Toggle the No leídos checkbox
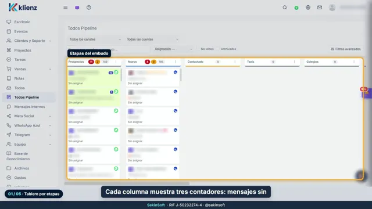This screenshot has width=372, height=209. tap(199, 49)
